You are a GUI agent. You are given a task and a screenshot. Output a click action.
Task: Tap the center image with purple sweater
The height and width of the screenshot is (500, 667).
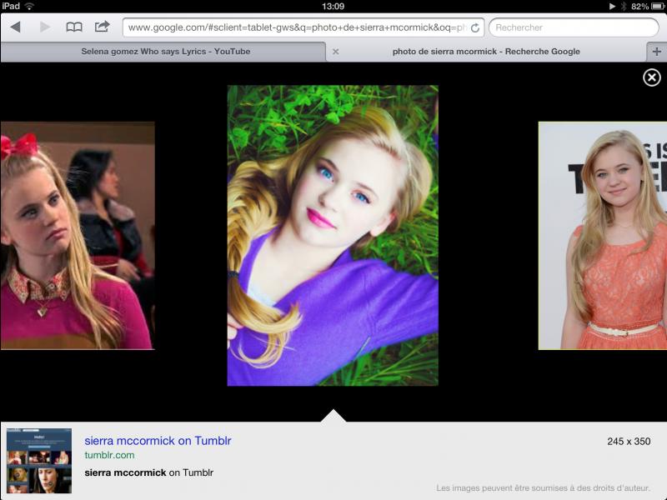(x=333, y=236)
